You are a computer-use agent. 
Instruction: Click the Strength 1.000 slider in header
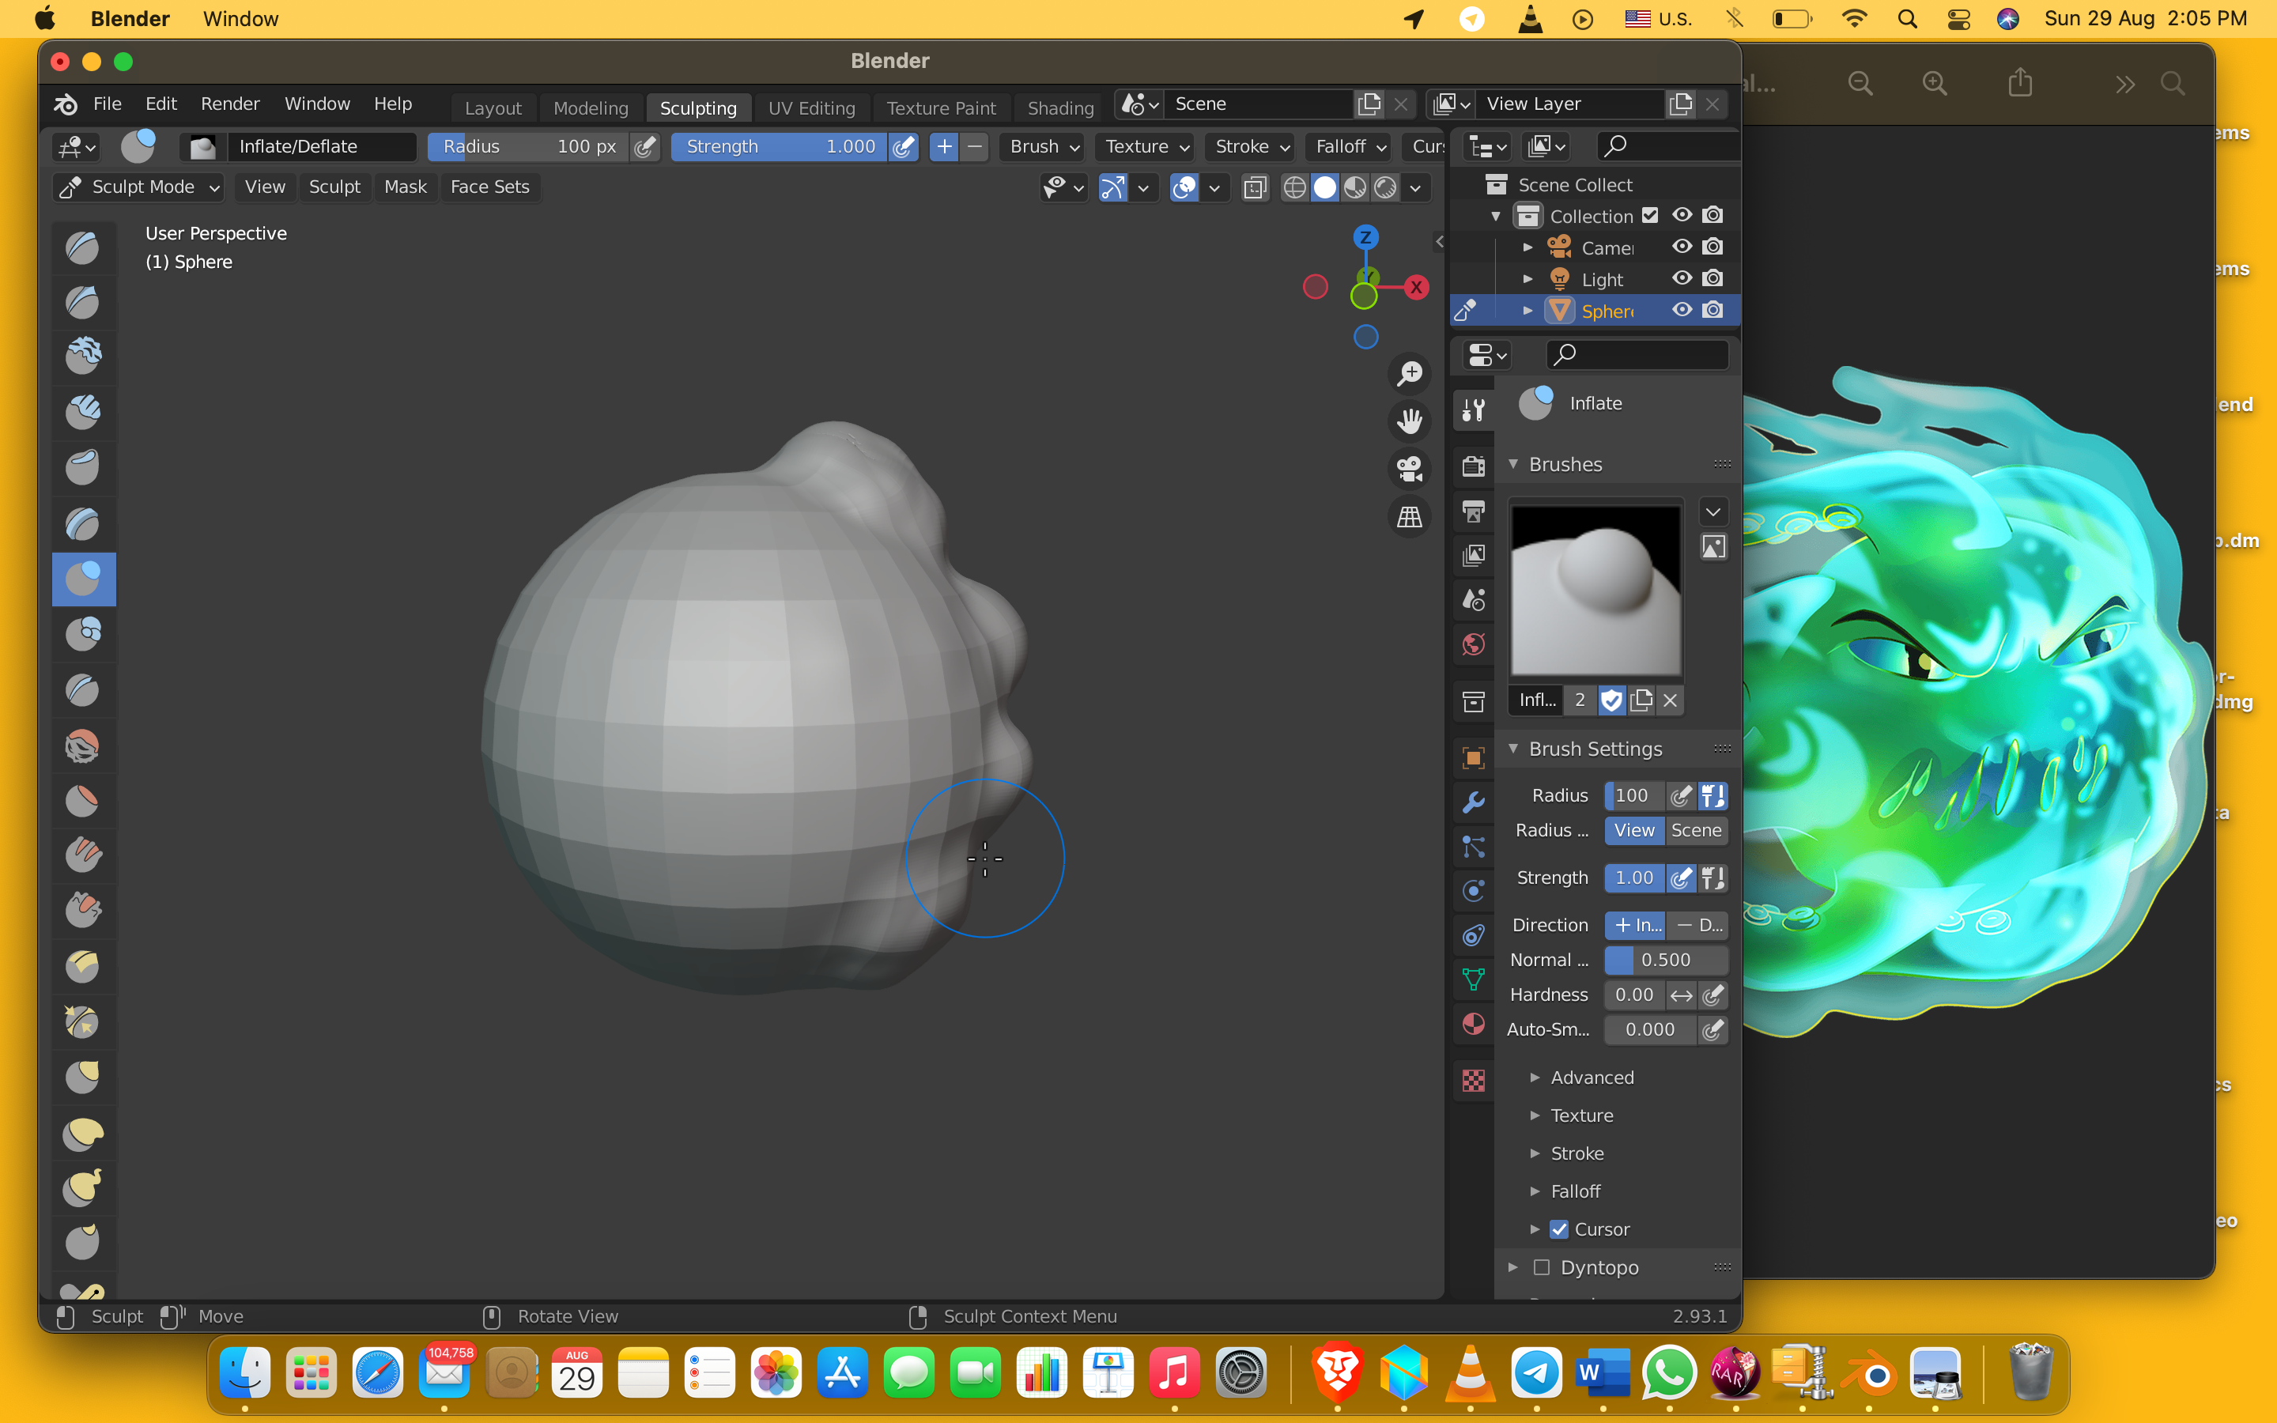[x=779, y=146]
